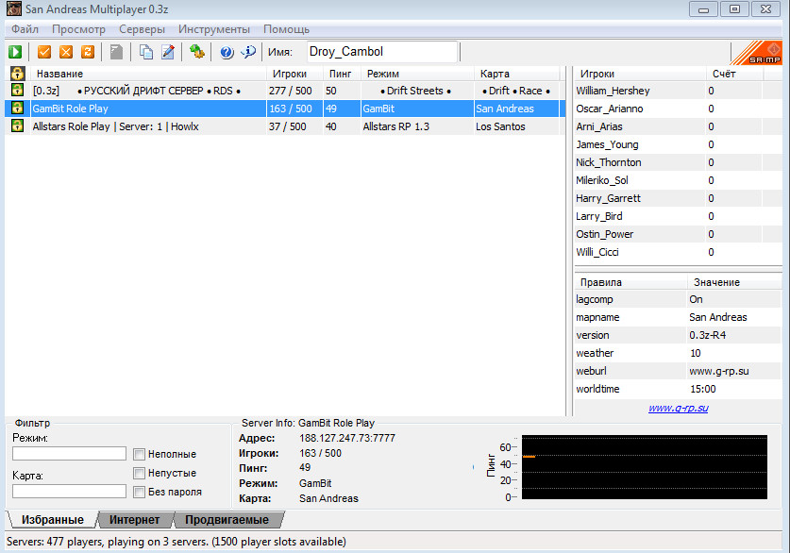Select player Nick_Thornton
The width and height of the screenshot is (790, 553).
pyautogui.click(x=678, y=162)
